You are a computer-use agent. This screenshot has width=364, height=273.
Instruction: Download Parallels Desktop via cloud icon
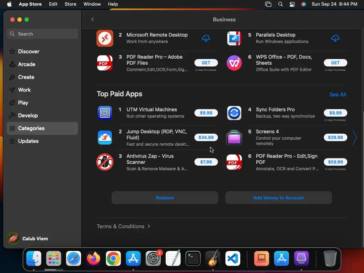335,38
